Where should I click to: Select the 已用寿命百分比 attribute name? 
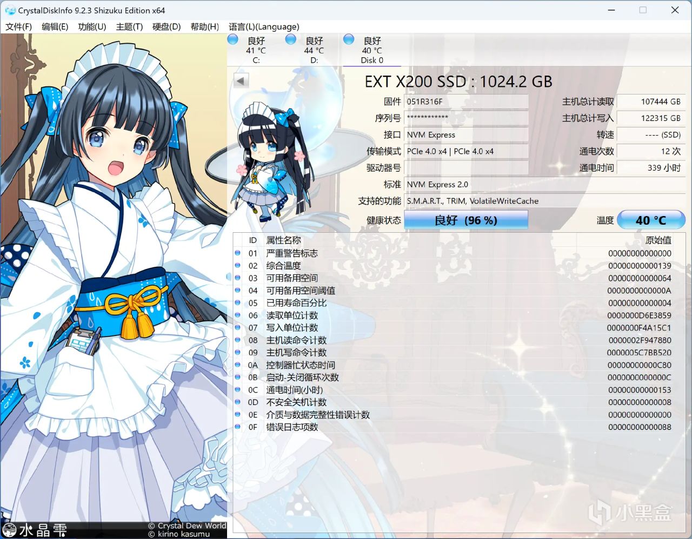click(296, 303)
